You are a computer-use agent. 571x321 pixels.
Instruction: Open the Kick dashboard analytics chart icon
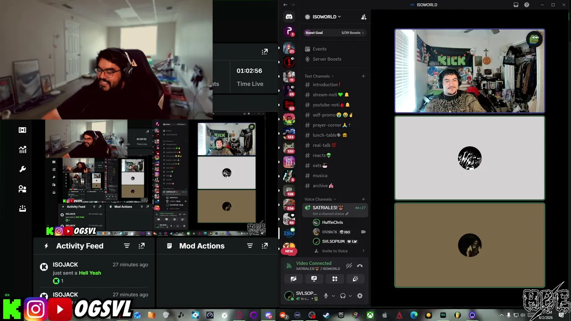22,150
